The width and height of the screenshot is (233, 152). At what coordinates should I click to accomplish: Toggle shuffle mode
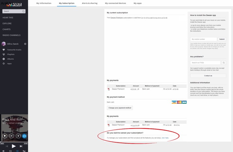click(17, 151)
